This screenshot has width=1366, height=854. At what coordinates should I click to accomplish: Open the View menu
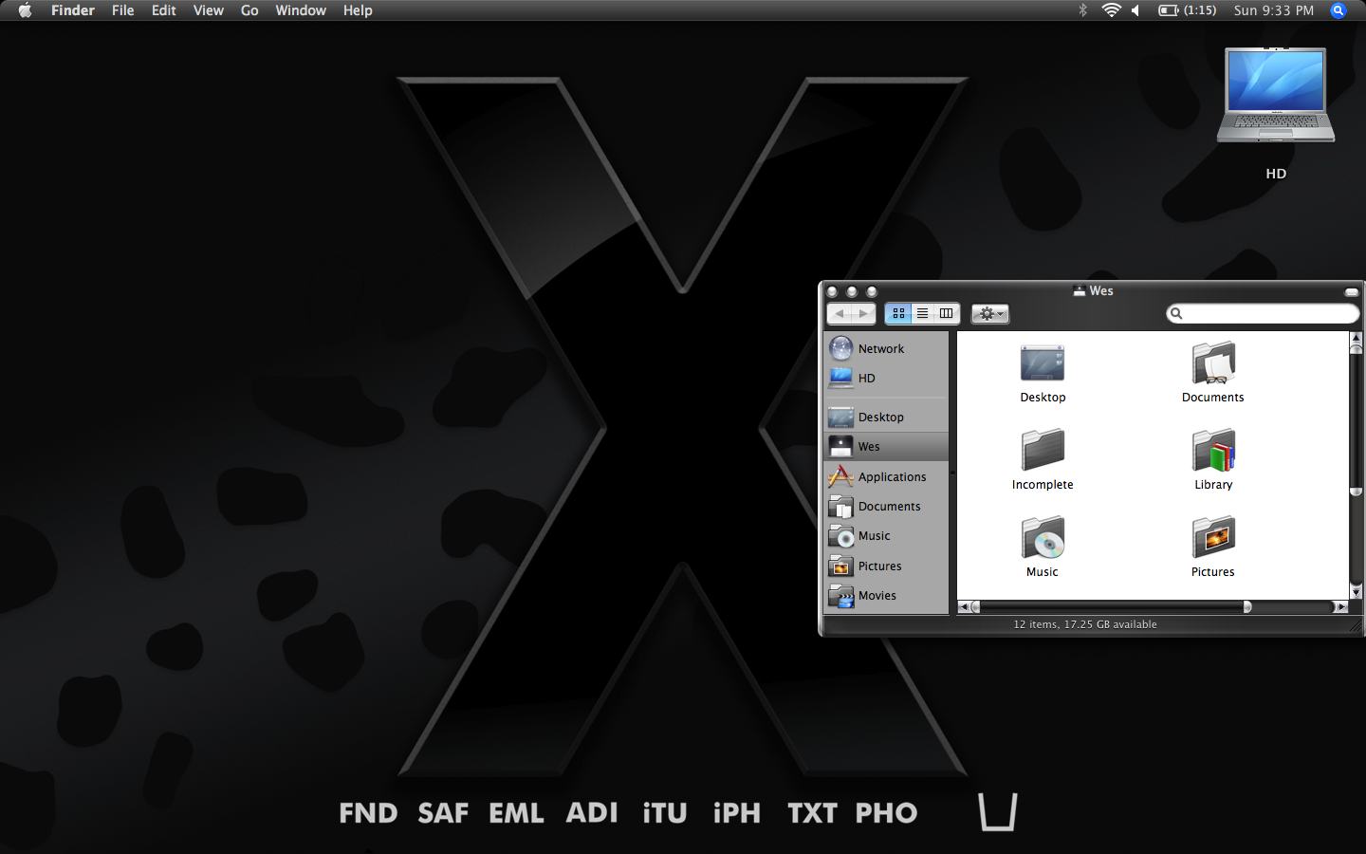[208, 10]
